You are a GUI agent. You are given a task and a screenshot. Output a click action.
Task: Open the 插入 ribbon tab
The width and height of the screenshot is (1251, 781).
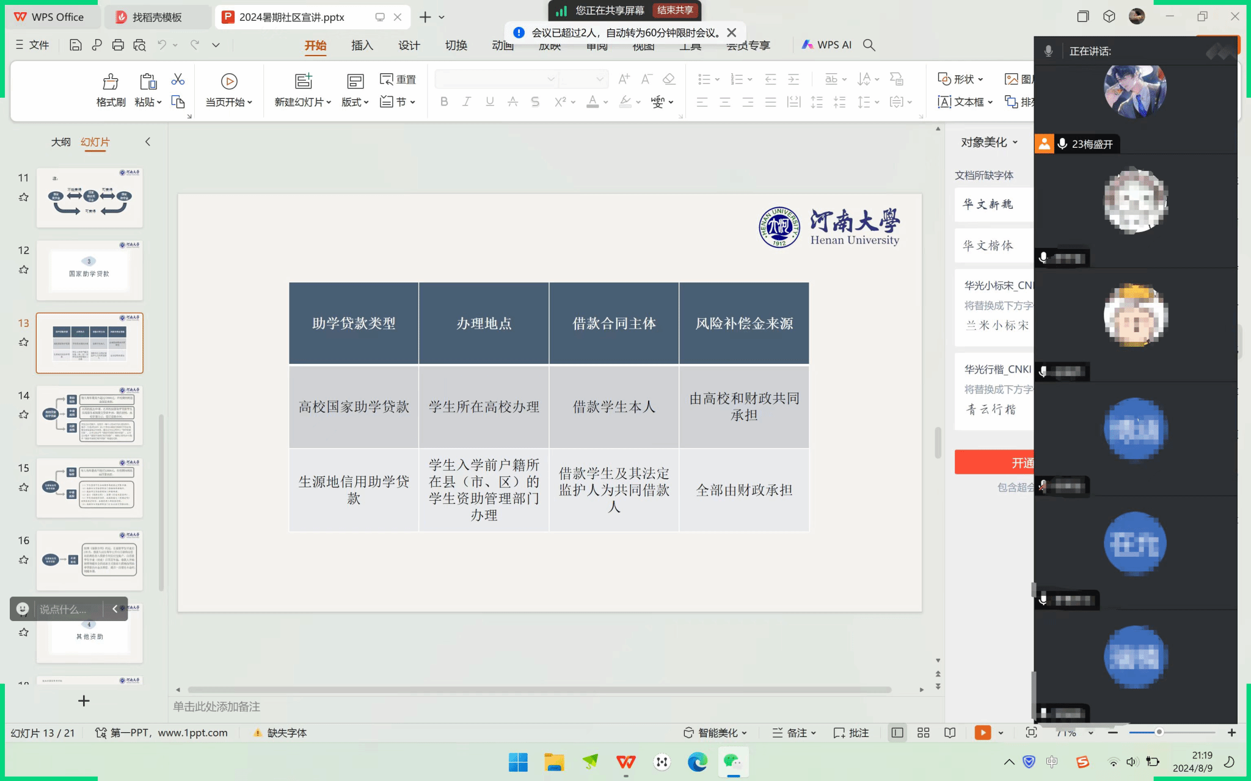[362, 45]
